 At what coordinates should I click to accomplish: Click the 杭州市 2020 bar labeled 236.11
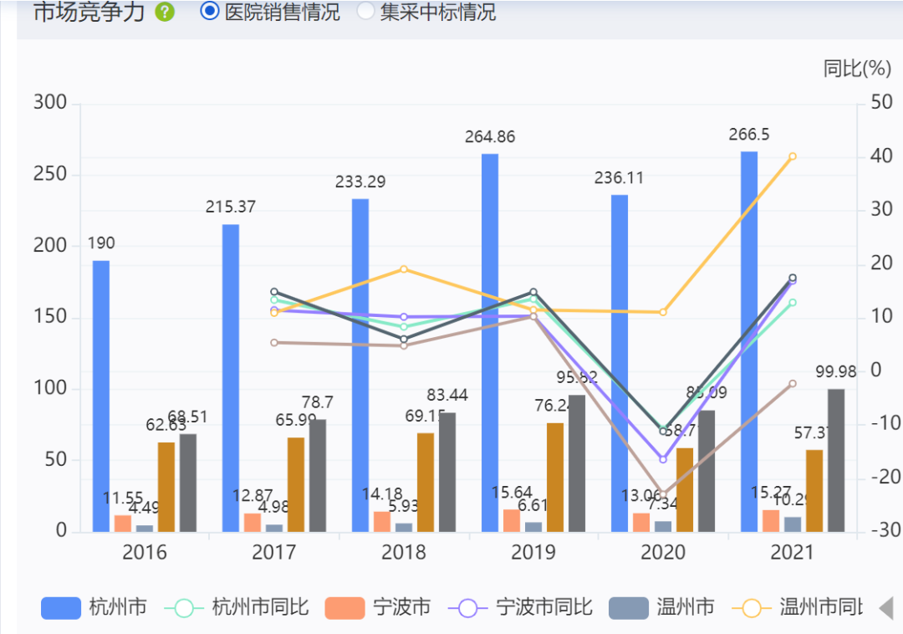(x=620, y=363)
